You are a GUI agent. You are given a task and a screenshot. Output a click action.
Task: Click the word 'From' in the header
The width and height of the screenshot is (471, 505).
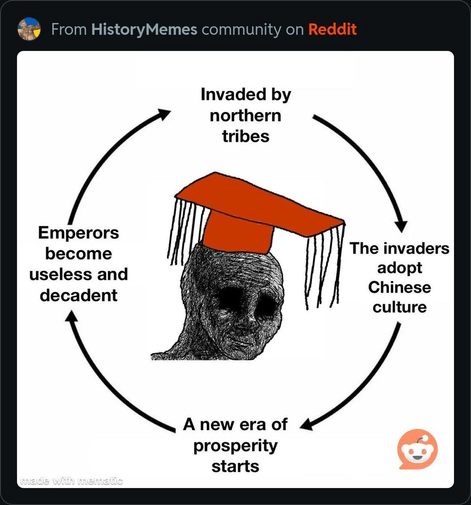click(69, 29)
